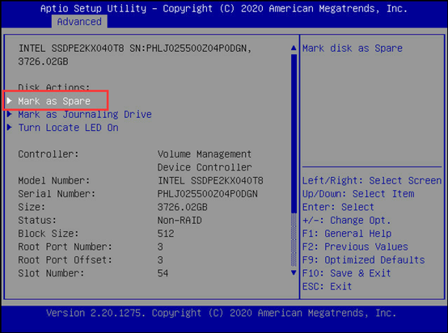This screenshot has width=448, height=333.
Task: Click the scrollbar up arrow
Action: click(x=294, y=48)
